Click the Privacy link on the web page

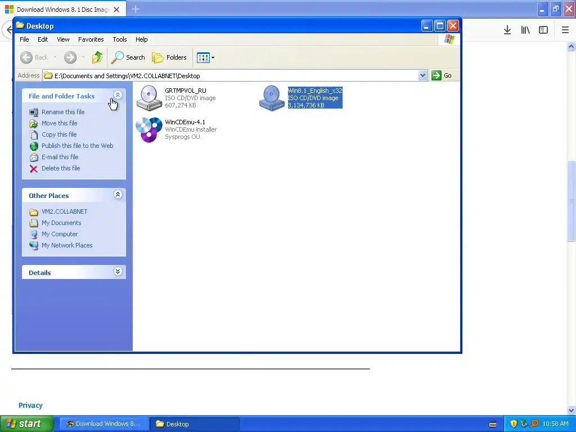click(30, 405)
